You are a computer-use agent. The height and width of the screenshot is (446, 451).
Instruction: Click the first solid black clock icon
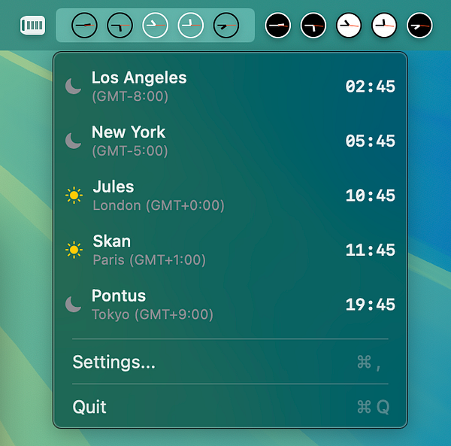277,26
